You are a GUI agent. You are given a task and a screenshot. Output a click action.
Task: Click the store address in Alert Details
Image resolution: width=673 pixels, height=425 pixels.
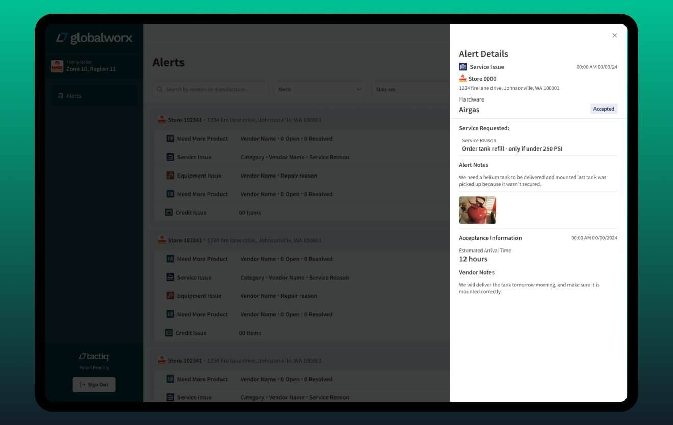pos(509,88)
